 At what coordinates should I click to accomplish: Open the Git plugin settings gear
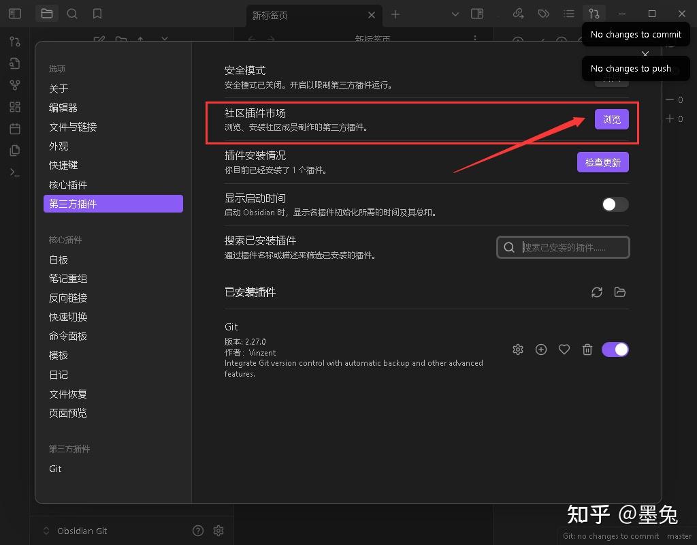coord(517,349)
